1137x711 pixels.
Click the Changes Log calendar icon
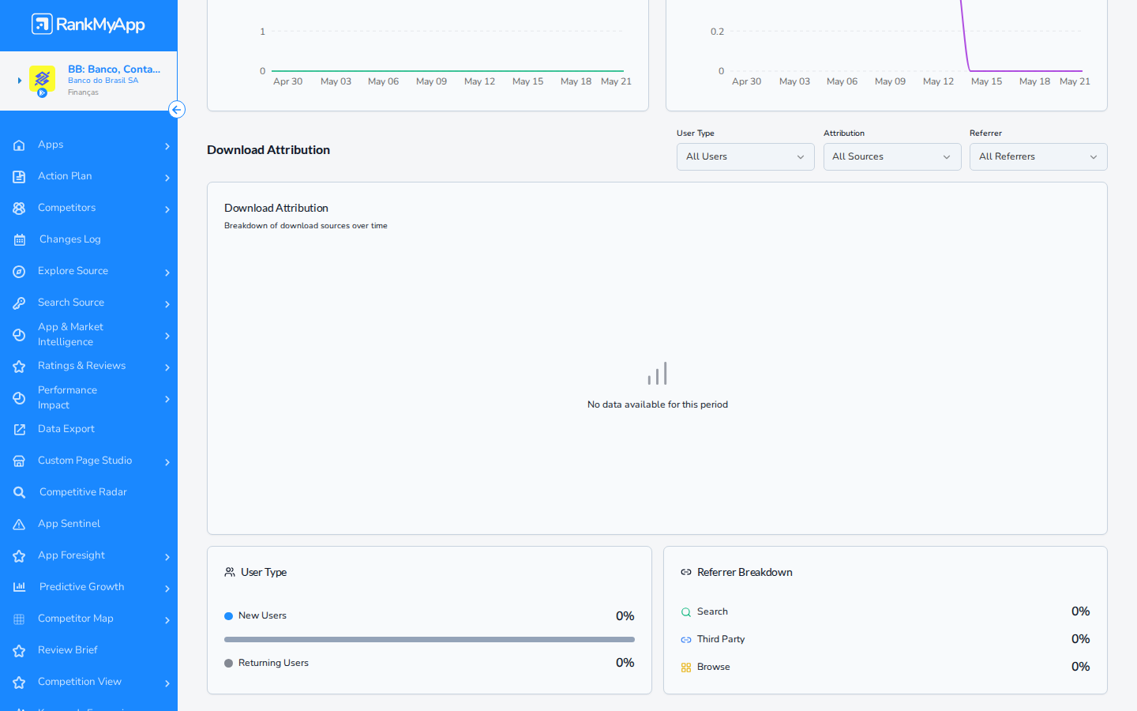click(x=20, y=240)
